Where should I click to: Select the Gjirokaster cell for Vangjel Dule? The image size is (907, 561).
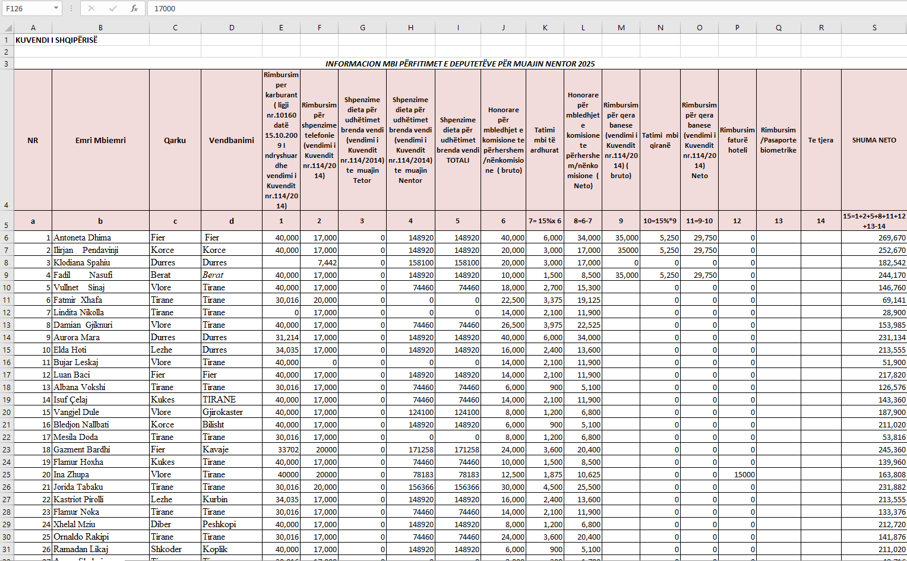(x=231, y=412)
